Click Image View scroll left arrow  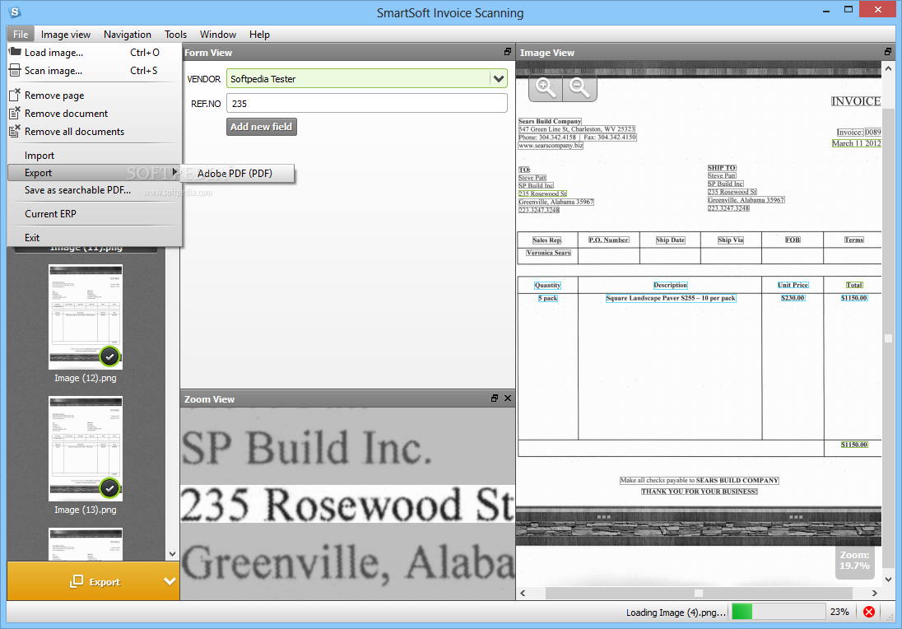[x=523, y=593]
